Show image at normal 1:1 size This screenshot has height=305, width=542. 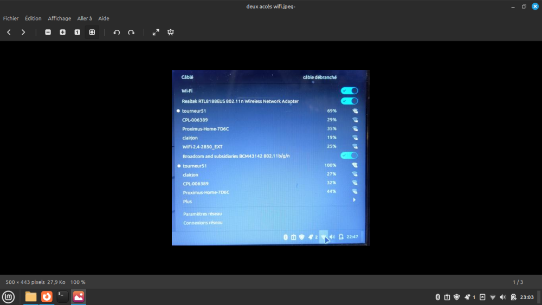[x=77, y=33]
